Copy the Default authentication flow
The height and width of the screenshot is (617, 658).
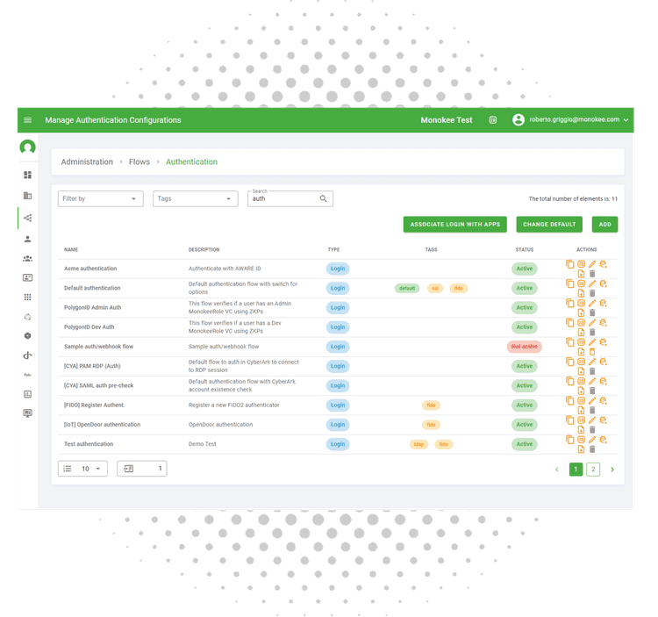coord(569,283)
